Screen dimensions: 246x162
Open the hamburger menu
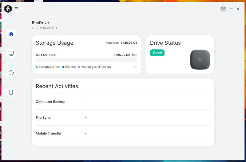(16, 9)
